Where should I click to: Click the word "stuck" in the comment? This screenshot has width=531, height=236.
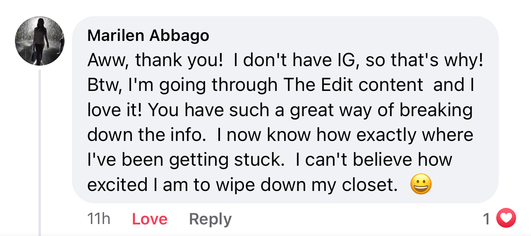pos(262,160)
